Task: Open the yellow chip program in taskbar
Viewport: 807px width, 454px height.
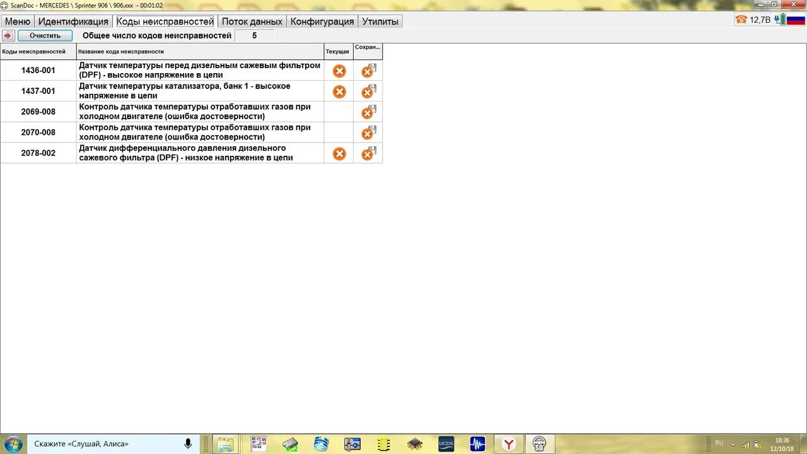Action: pyautogui.click(x=383, y=444)
